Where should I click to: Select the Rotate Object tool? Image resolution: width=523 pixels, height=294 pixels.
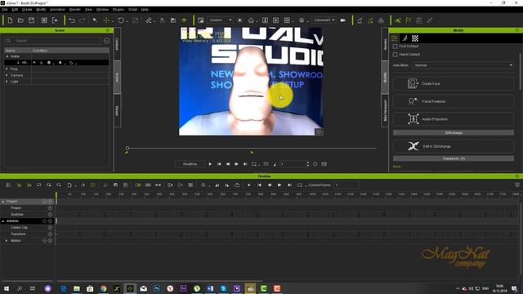click(x=121, y=20)
